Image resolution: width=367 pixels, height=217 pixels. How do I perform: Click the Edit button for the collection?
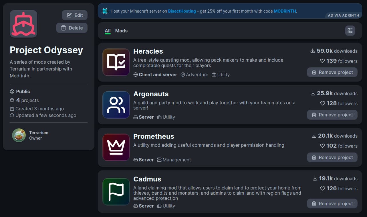[x=74, y=15]
